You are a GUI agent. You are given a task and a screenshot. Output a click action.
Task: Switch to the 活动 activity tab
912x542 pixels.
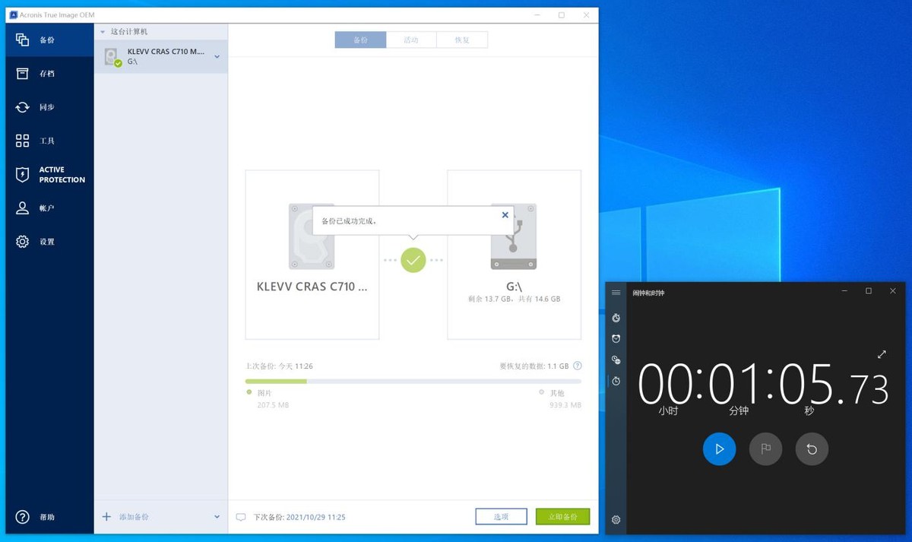411,40
